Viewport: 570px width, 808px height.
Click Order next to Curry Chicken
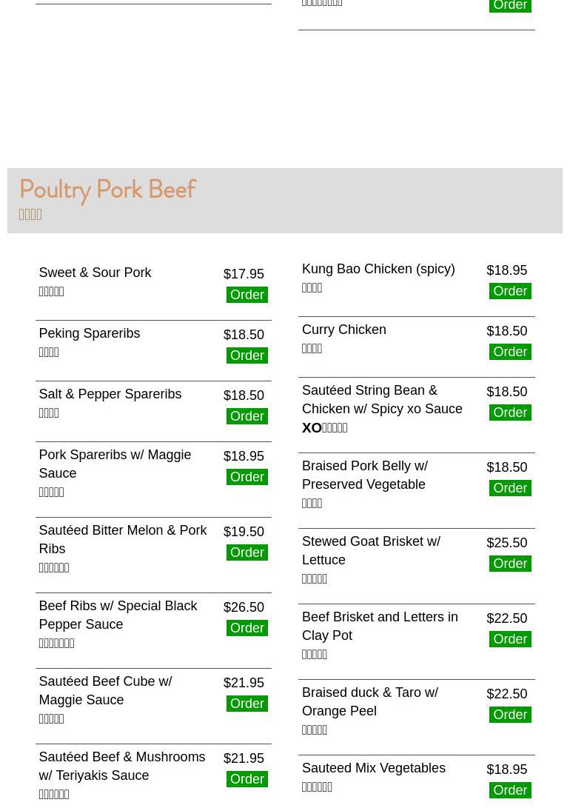click(510, 352)
